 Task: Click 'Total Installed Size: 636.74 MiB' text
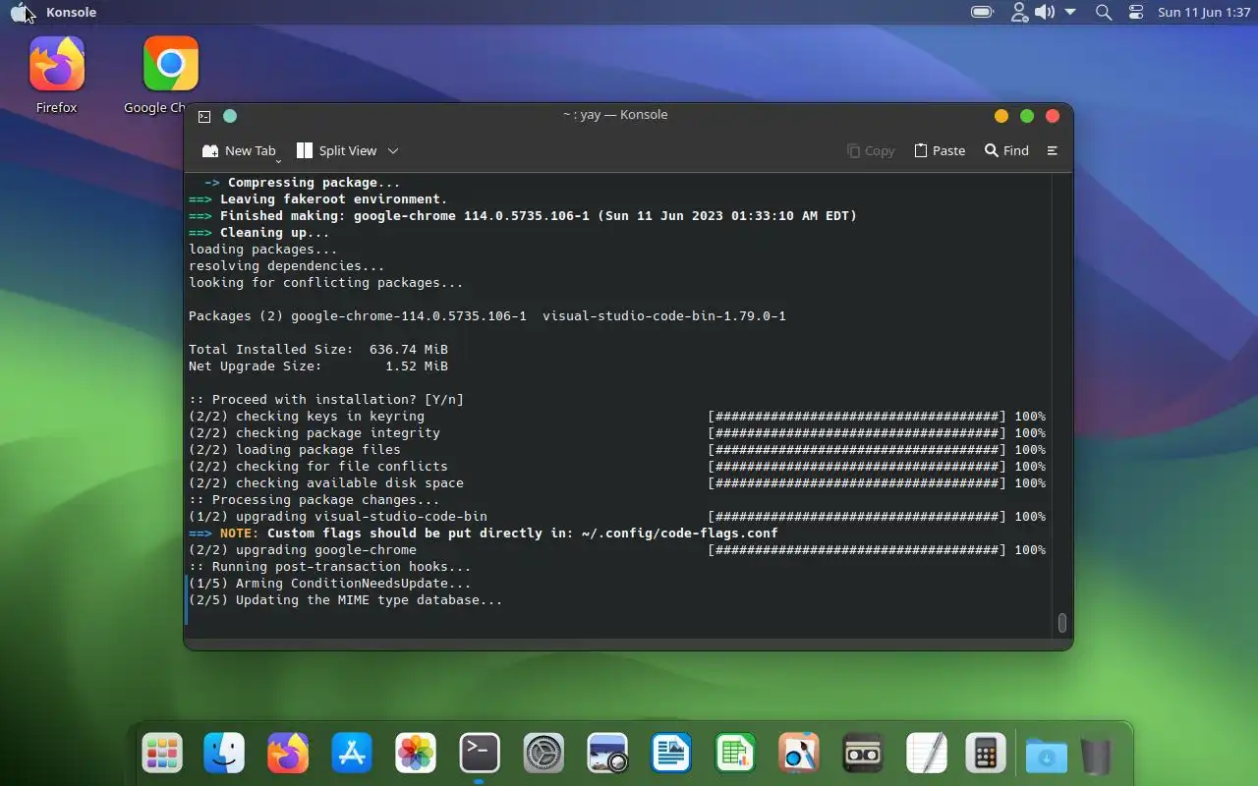(318, 350)
